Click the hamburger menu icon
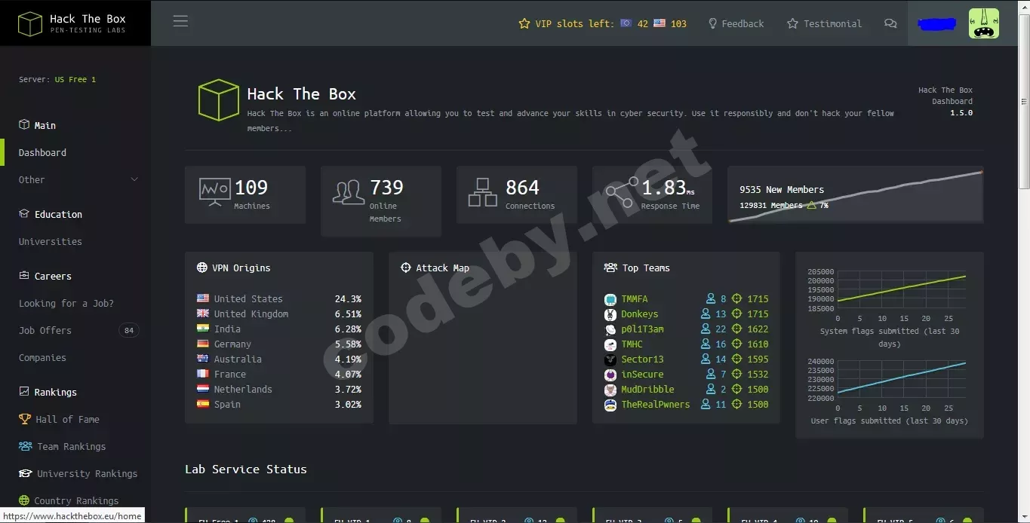Viewport: 1030px width, 523px height. tap(180, 21)
